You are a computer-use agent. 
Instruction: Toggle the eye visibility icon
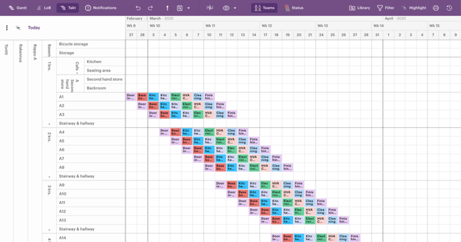click(226, 8)
